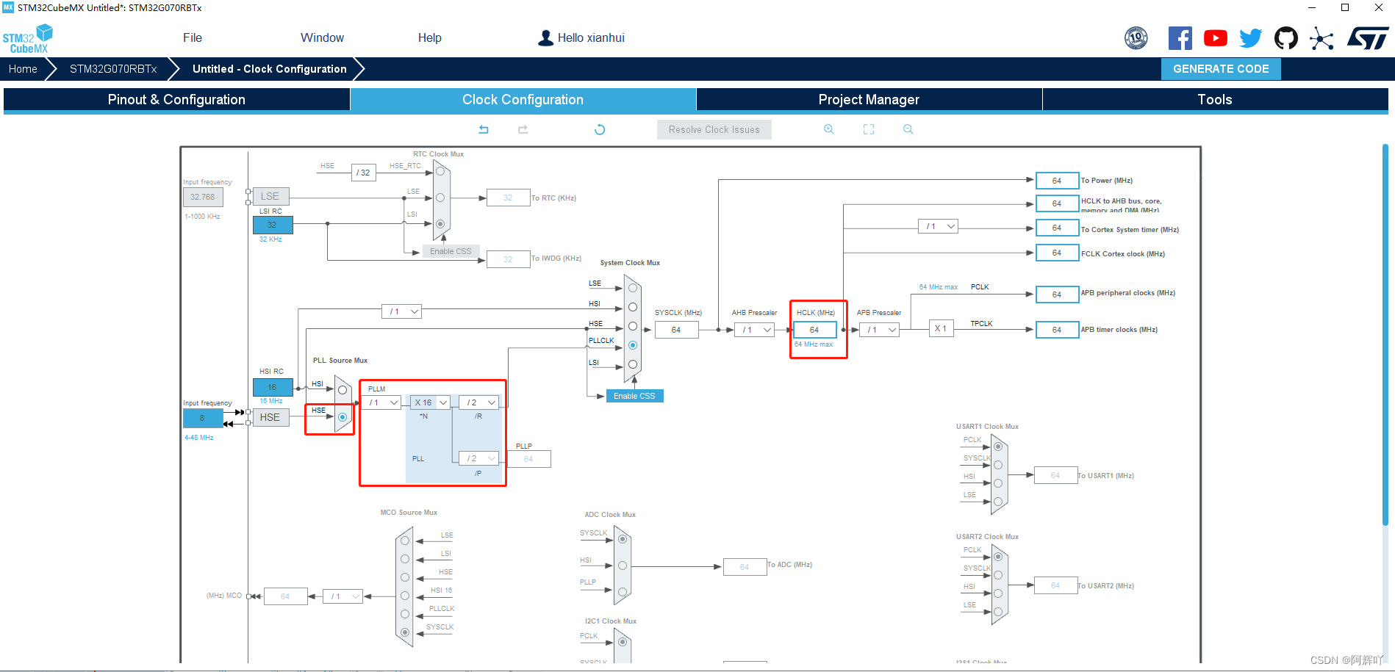
Task: Open the Cortex System timer /1 dropdown
Action: 939,226
